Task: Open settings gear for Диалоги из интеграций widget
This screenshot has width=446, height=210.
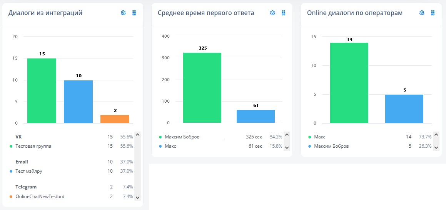Action: coord(123,13)
